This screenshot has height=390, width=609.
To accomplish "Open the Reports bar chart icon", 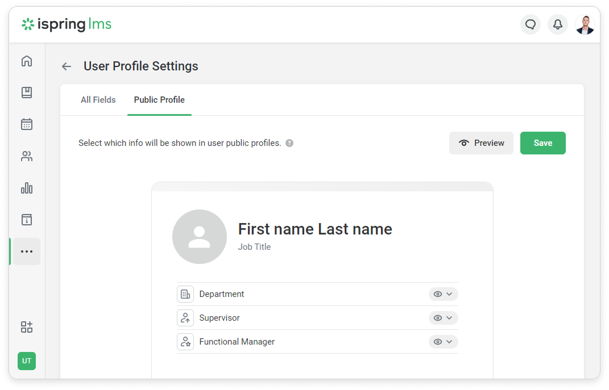I will [27, 188].
